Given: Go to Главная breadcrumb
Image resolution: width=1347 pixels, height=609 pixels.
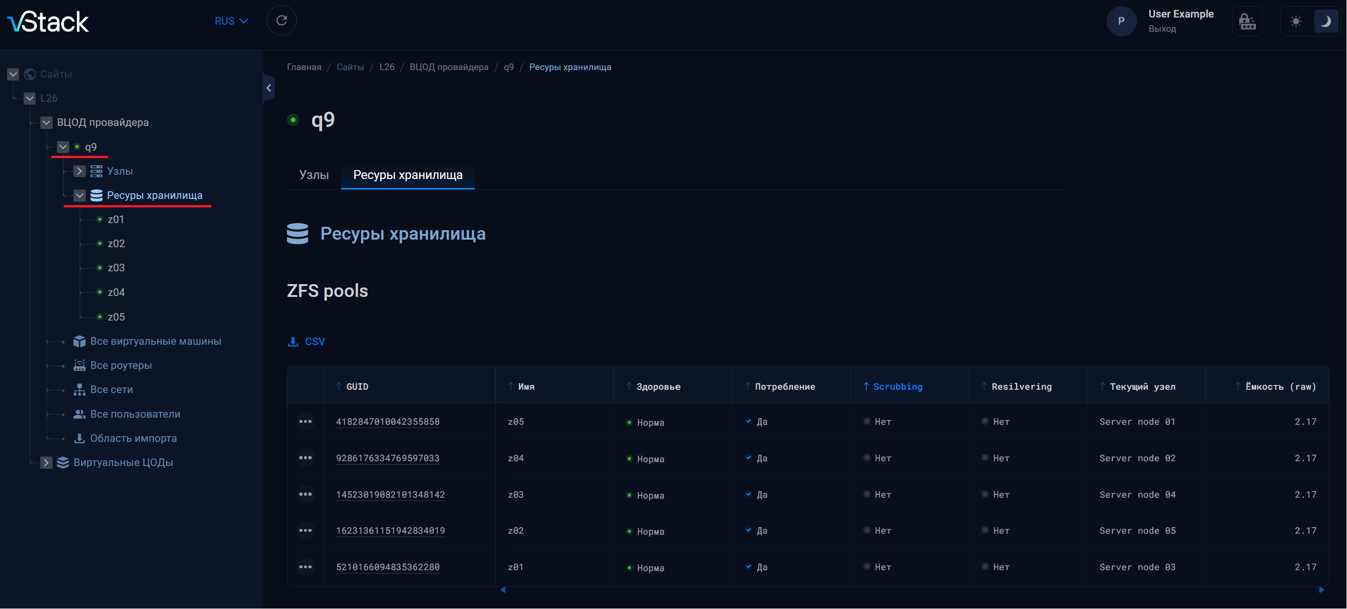Looking at the screenshot, I should point(304,67).
